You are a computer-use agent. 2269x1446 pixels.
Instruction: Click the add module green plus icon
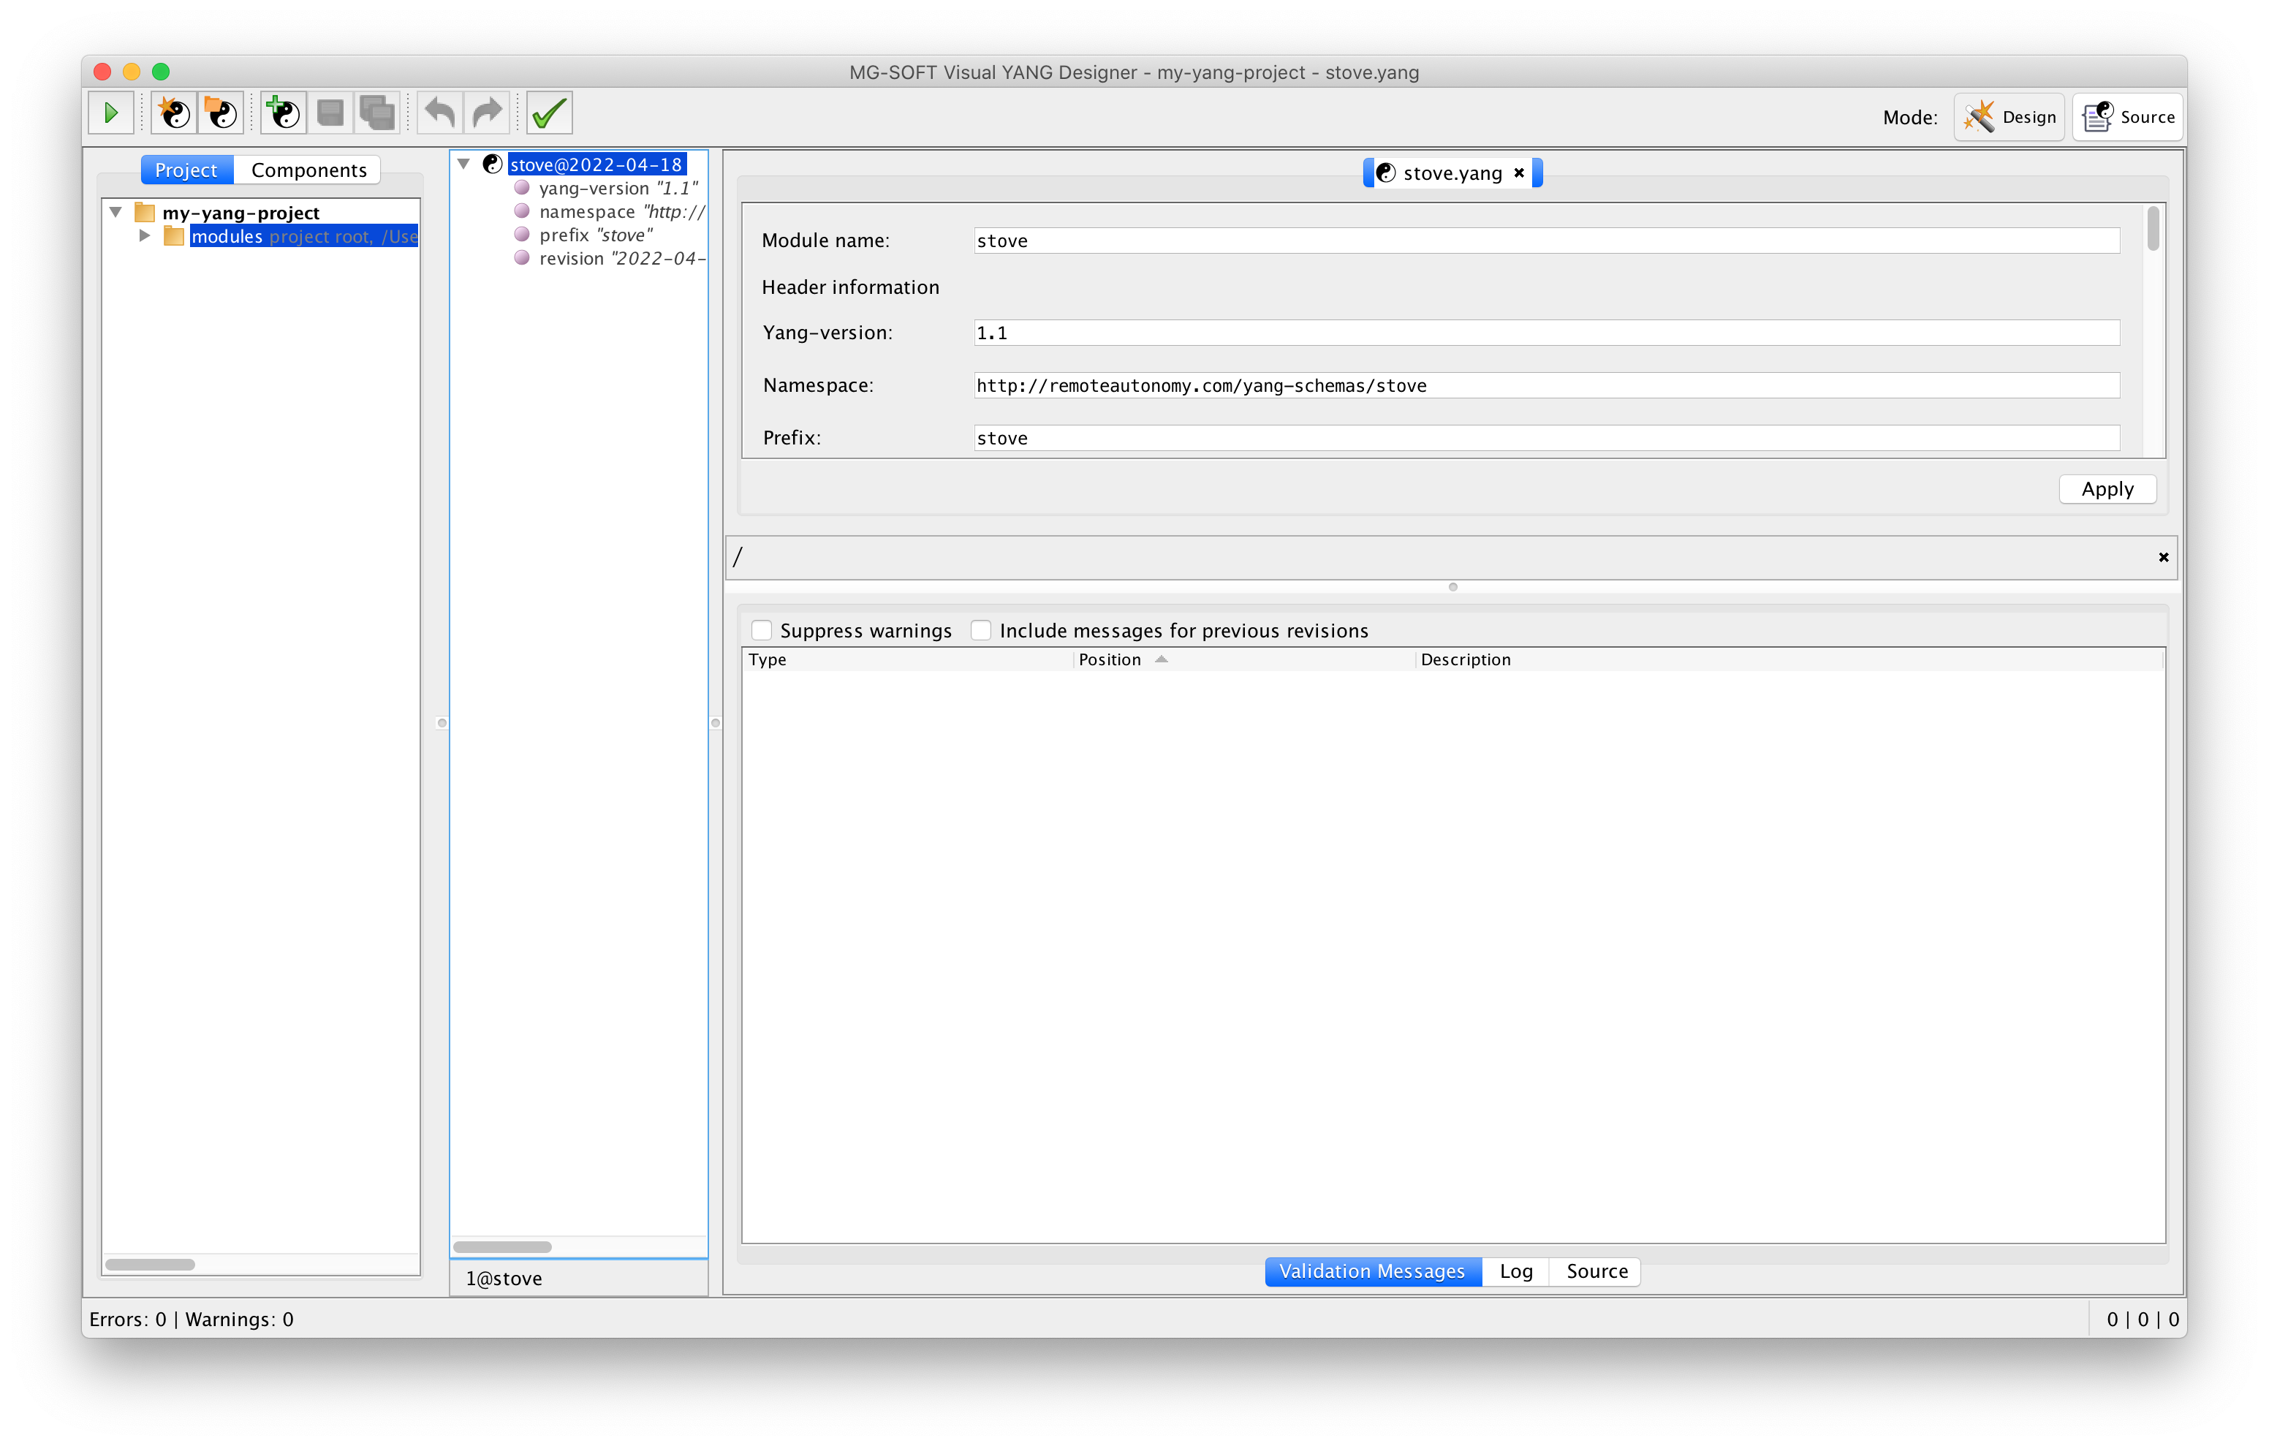(x=284, y=113)
